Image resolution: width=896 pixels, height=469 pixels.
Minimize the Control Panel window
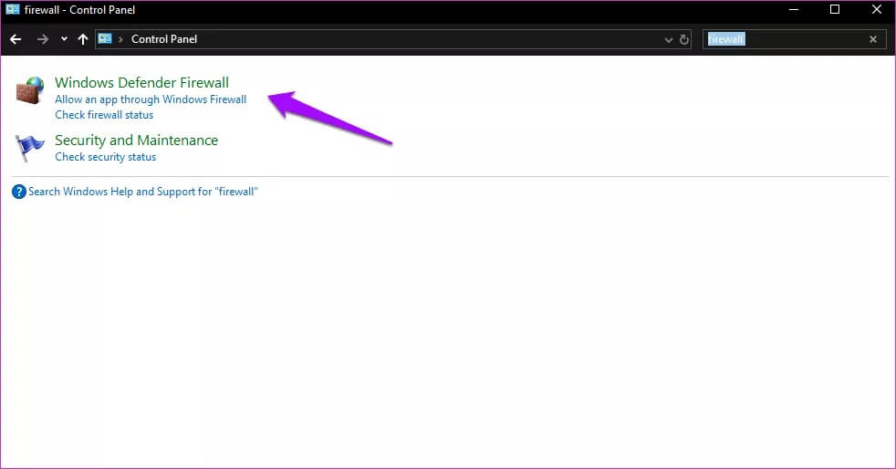(794, 10)
